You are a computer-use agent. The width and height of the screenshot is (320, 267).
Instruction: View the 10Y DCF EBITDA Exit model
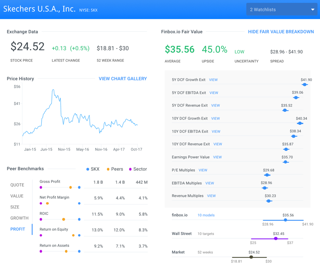(x=216, y=132)
